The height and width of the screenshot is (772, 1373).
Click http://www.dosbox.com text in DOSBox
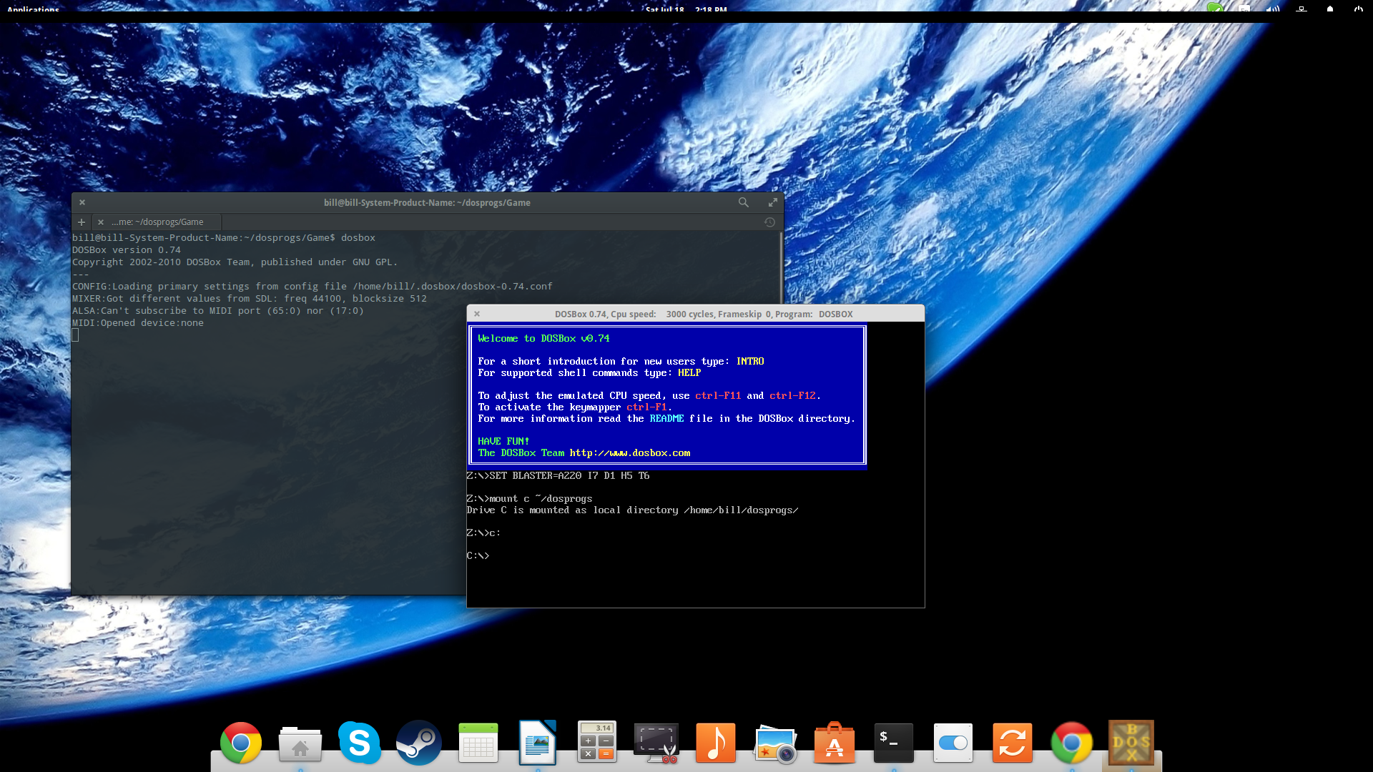tap(630, 452)
